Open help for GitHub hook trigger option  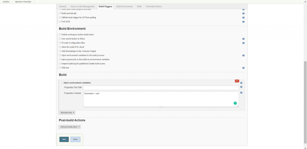coord(243,18)
